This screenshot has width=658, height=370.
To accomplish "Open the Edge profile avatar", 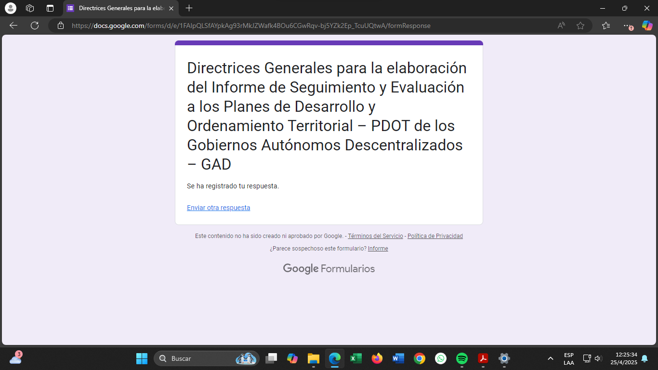I will 10,8.
